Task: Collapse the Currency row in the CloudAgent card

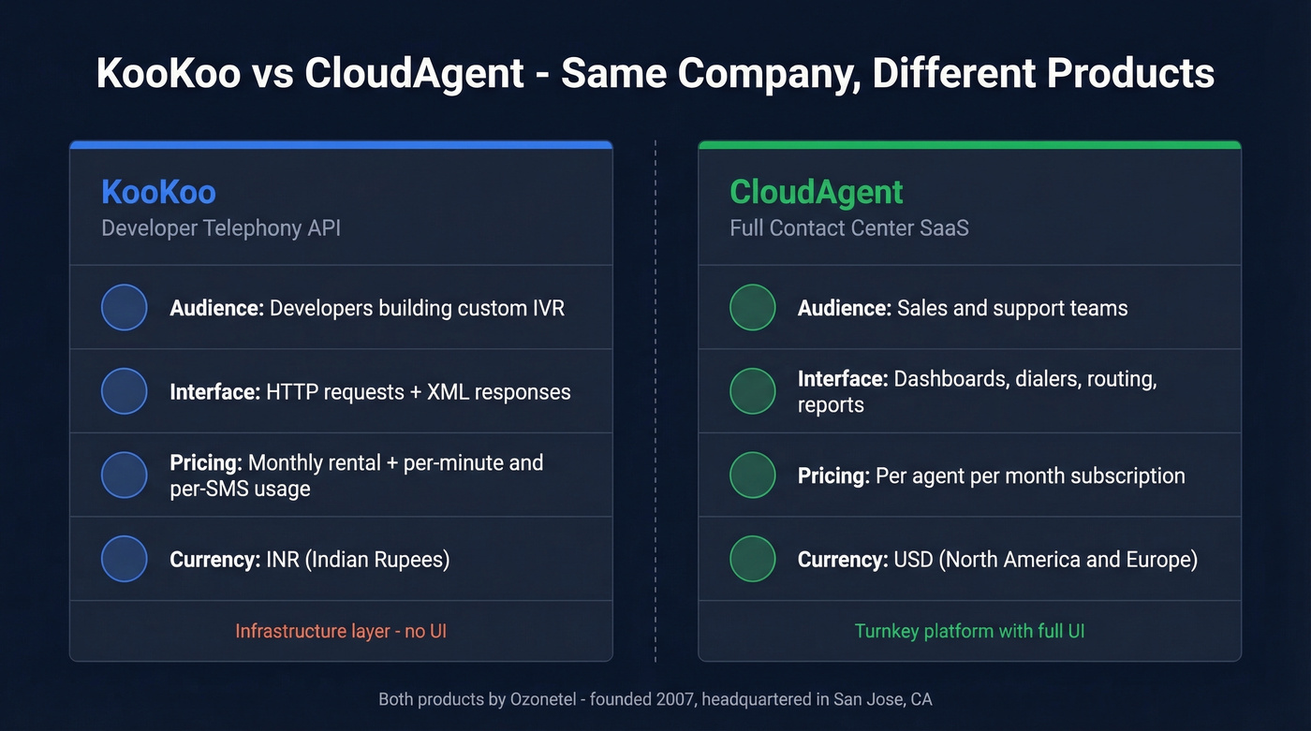Action: click(969, 559)
